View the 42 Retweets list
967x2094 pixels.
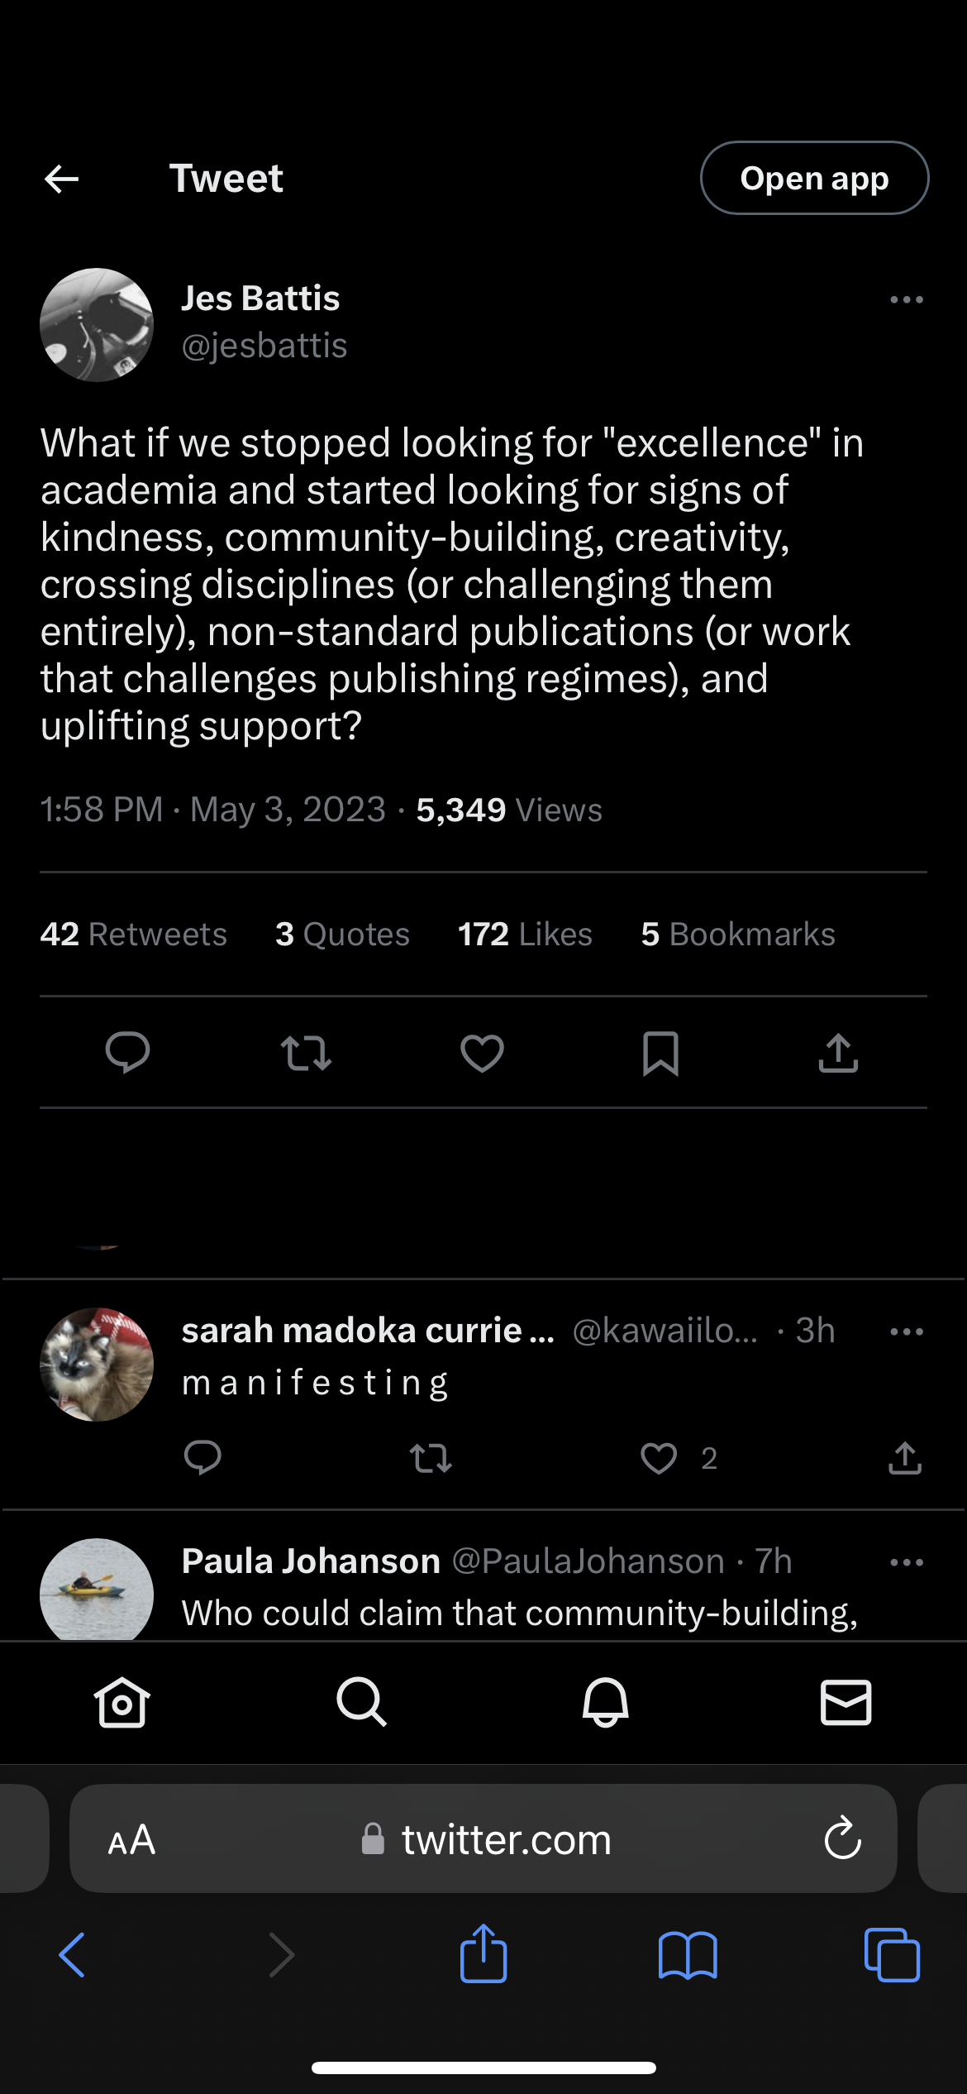pyautogui.click(x=133, y=934)
